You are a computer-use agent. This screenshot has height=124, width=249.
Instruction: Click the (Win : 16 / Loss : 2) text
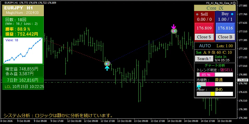21,24
